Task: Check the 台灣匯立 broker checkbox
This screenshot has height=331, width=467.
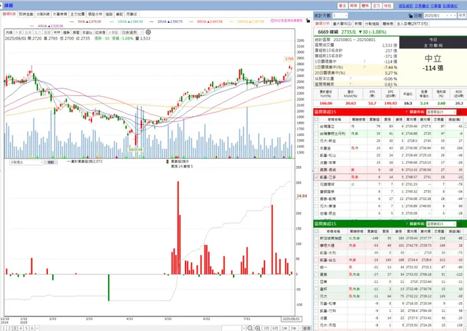Action: [x=316, y=126]
